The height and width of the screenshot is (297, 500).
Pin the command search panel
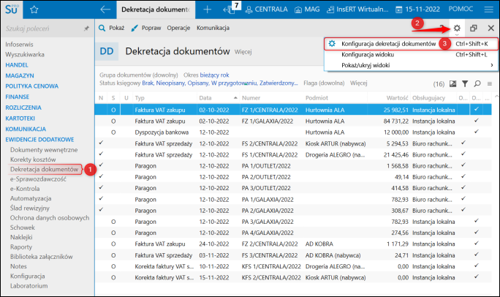click(x=86, y=28)
